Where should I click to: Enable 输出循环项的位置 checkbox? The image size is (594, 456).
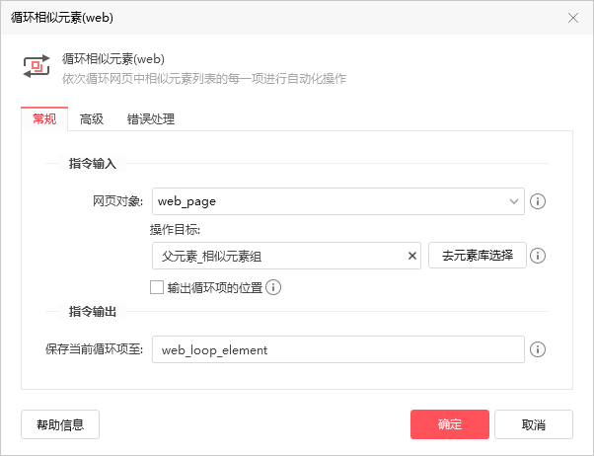pyautogui.click(x=157, y=287)
